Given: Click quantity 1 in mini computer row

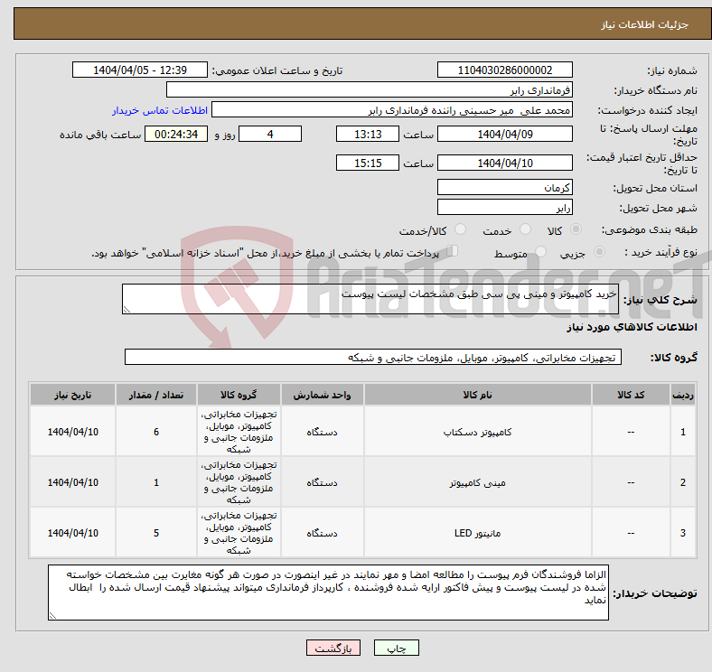Looking at the screenshot, I should pyautogui.click(x=156, y=482).
